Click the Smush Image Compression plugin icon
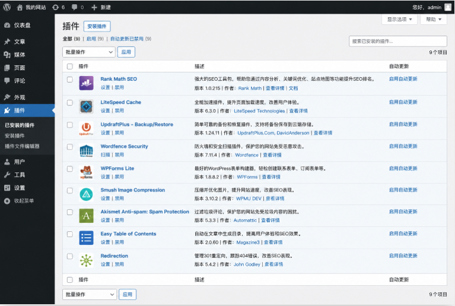Image resolution: width=455 pixels, height=306 pixels. click(86, 194)
